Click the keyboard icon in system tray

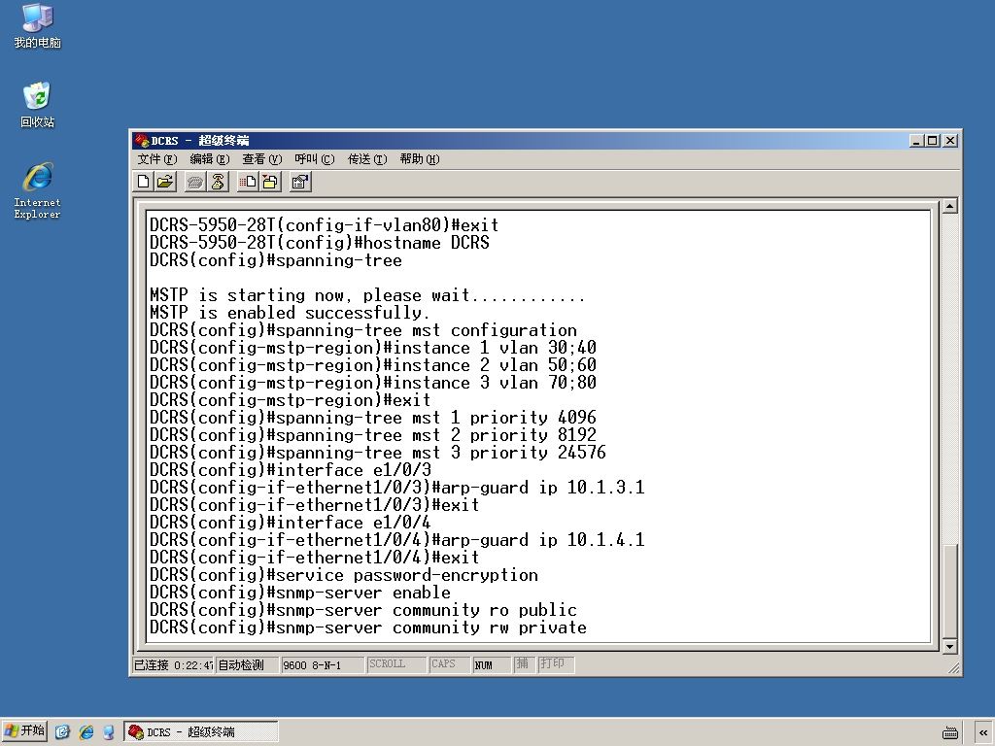pyautogui.click(x=950, y=732)
